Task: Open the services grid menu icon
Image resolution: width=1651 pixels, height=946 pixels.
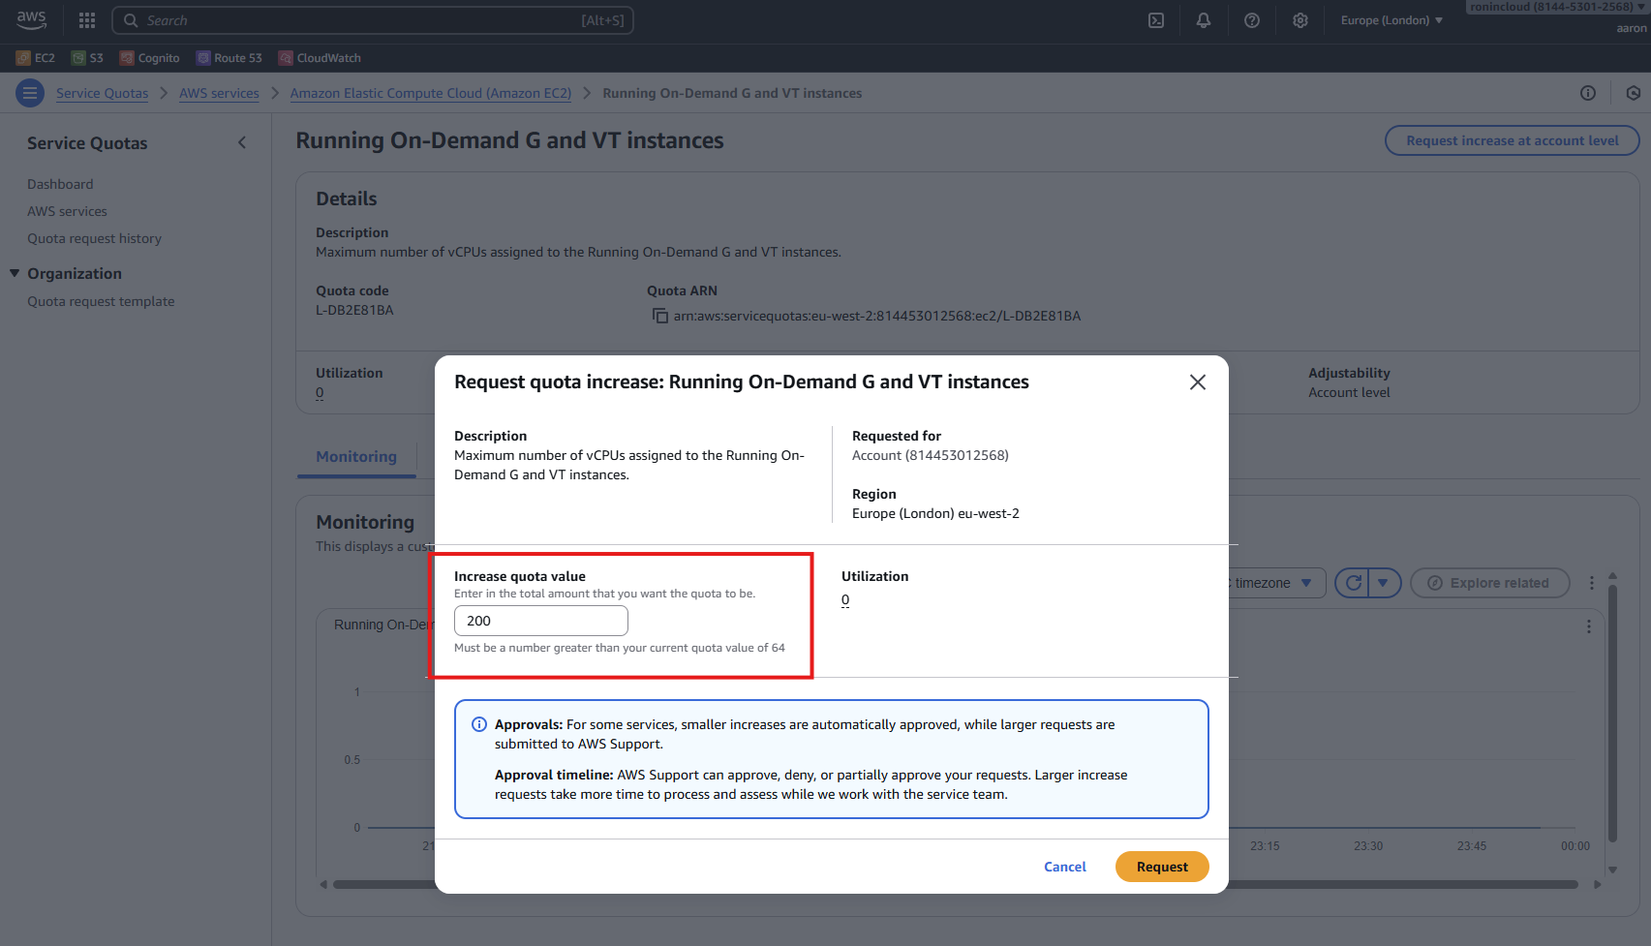Action: [x=87, y=20]
